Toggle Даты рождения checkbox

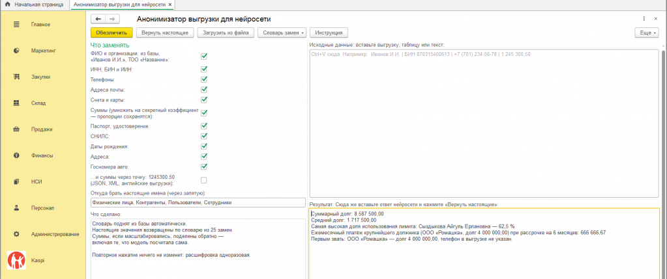(204, 146)
